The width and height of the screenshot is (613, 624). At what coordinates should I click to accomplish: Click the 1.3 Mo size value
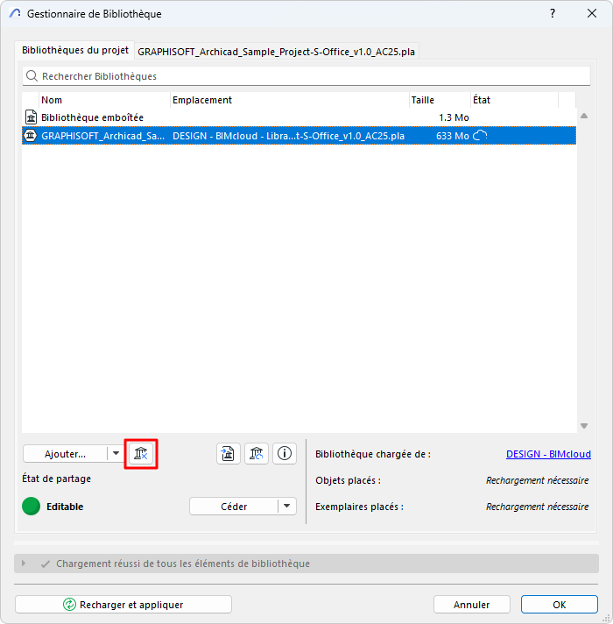(x=454, y=117)
